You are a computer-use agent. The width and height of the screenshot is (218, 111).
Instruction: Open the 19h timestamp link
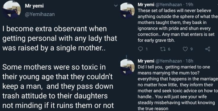tap(189, 5)
